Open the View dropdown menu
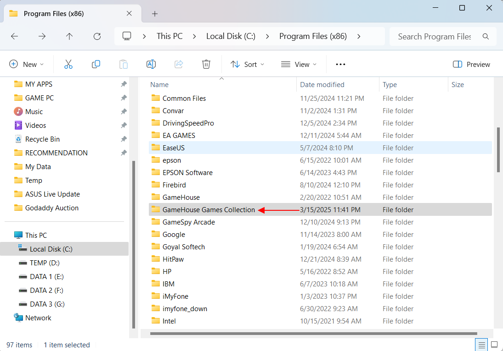503x351 pixels. [x=299, y=64]
